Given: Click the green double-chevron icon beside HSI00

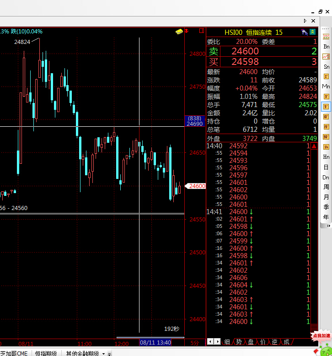Looking at the screenshot, I should point(312,32).
